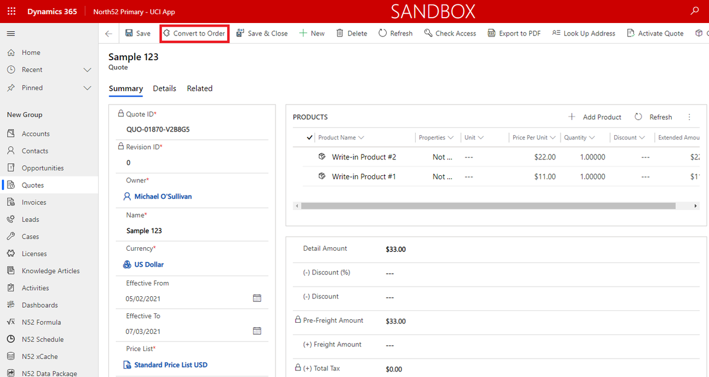
Task: Open Effective From calendar picker
Action: 257,298
